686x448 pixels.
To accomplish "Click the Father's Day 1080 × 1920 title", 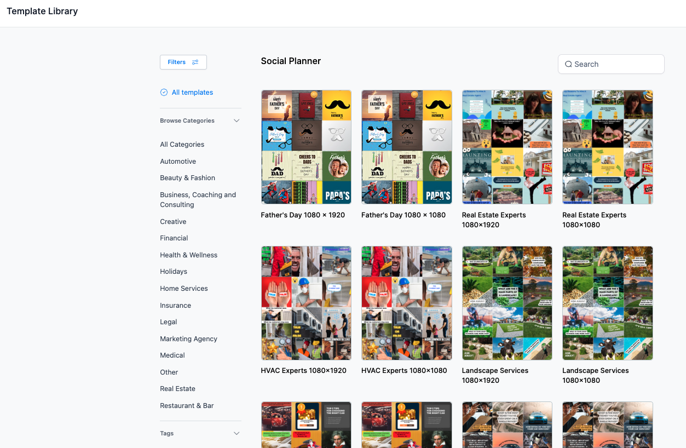I will point(303,215).
